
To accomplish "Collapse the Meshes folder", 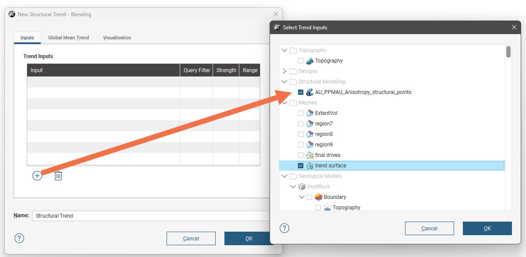I will click(x=284, y=103).
